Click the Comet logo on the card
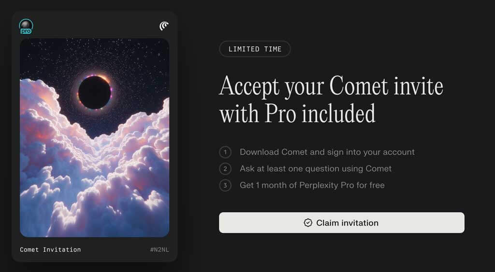This screenshot has height=272, width=495. tap(164, 26)
